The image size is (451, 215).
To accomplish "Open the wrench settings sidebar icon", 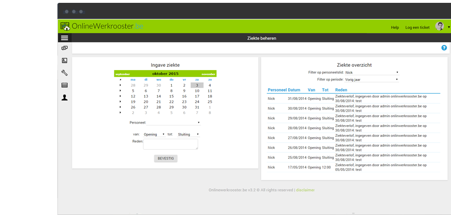I will click(x=65, y=73).
